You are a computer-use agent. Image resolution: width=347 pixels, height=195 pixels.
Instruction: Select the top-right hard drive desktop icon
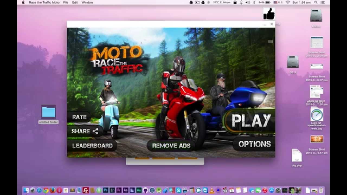pyautogui.click(x=316, y=15)
